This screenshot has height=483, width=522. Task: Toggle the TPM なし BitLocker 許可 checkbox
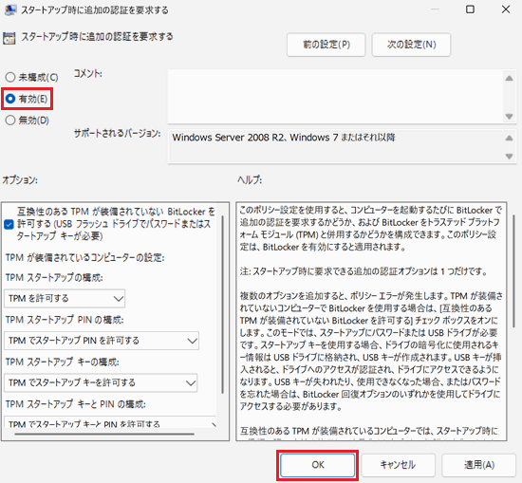pyautogui.click(x=9, y=224)
